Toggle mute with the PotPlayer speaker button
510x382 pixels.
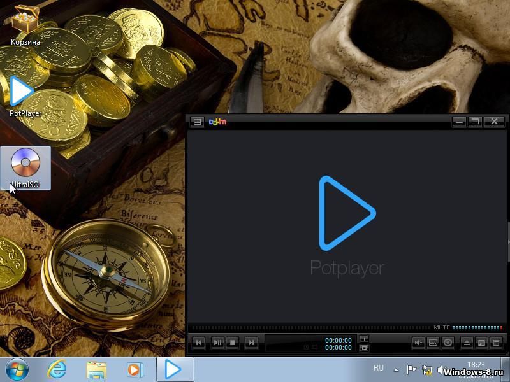coord(418,343)
